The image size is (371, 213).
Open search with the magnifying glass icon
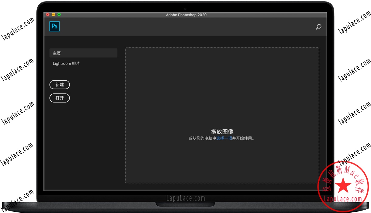318,27
